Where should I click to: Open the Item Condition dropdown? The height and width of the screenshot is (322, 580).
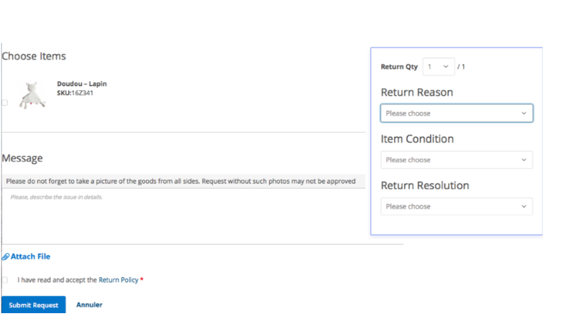[x=456, y=160]
